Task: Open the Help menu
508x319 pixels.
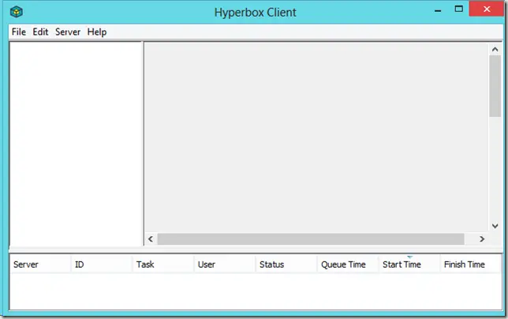Action: (x=97, y=32)
